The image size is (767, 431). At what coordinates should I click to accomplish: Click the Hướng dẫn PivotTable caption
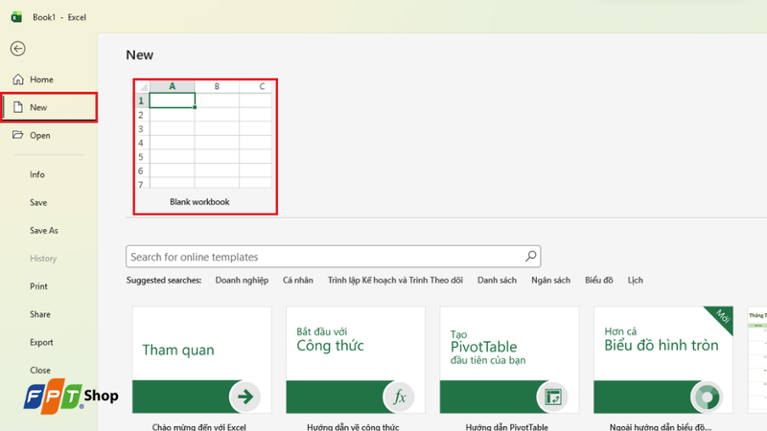507,426
